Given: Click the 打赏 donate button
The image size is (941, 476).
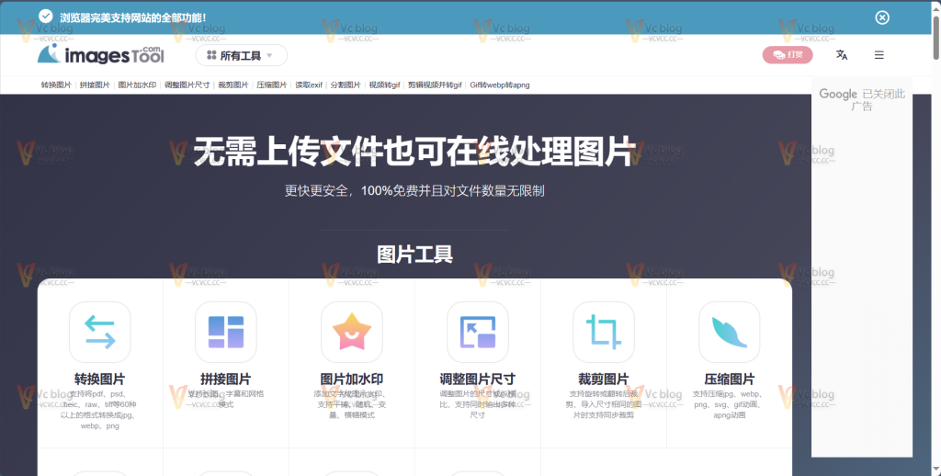Looking at the screenshot, I should point(788,55).
